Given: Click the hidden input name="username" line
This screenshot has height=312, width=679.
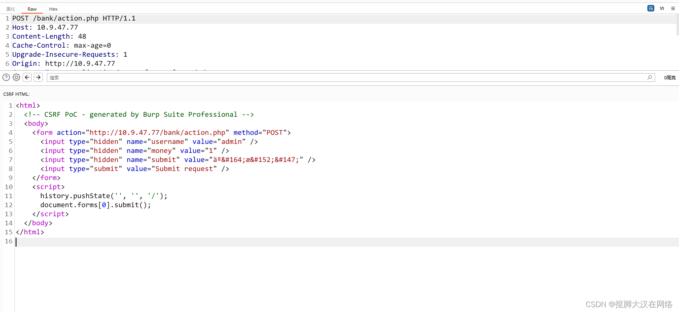Looking at the screenshot, I should 149,142.
